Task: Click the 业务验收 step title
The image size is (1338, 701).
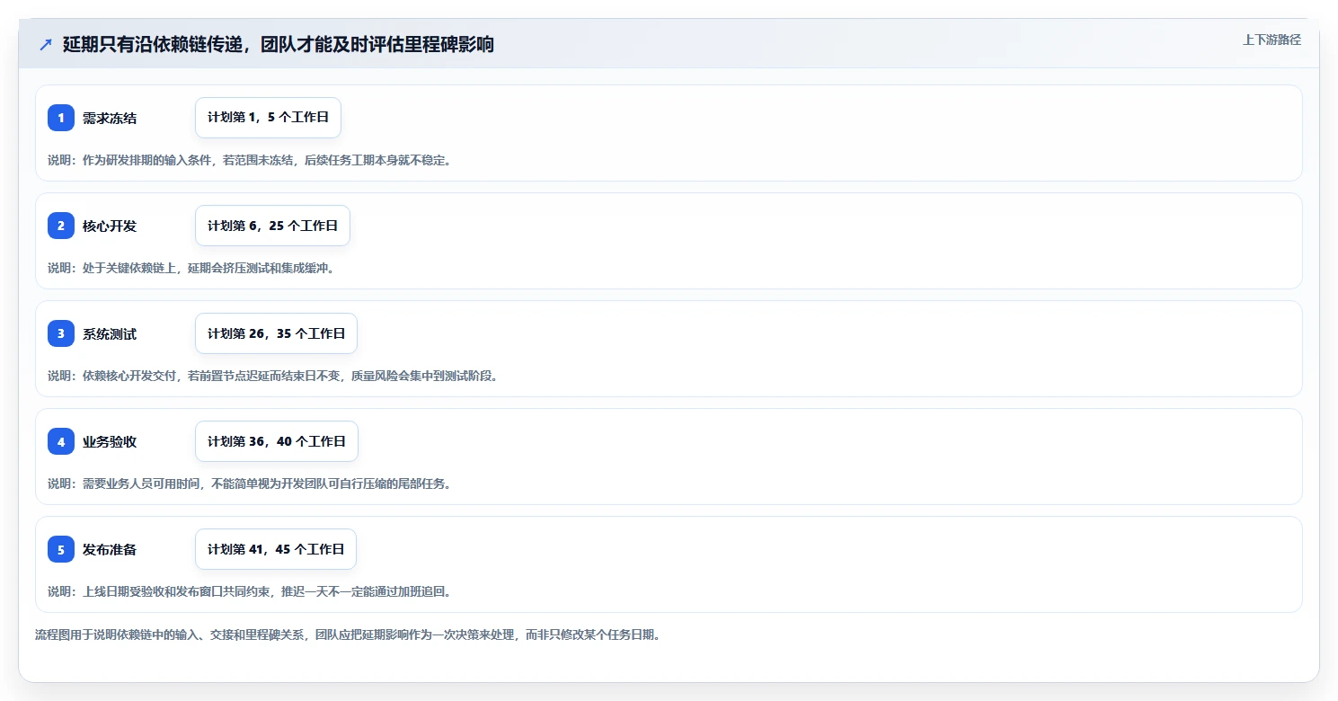Action: (110, 441)
